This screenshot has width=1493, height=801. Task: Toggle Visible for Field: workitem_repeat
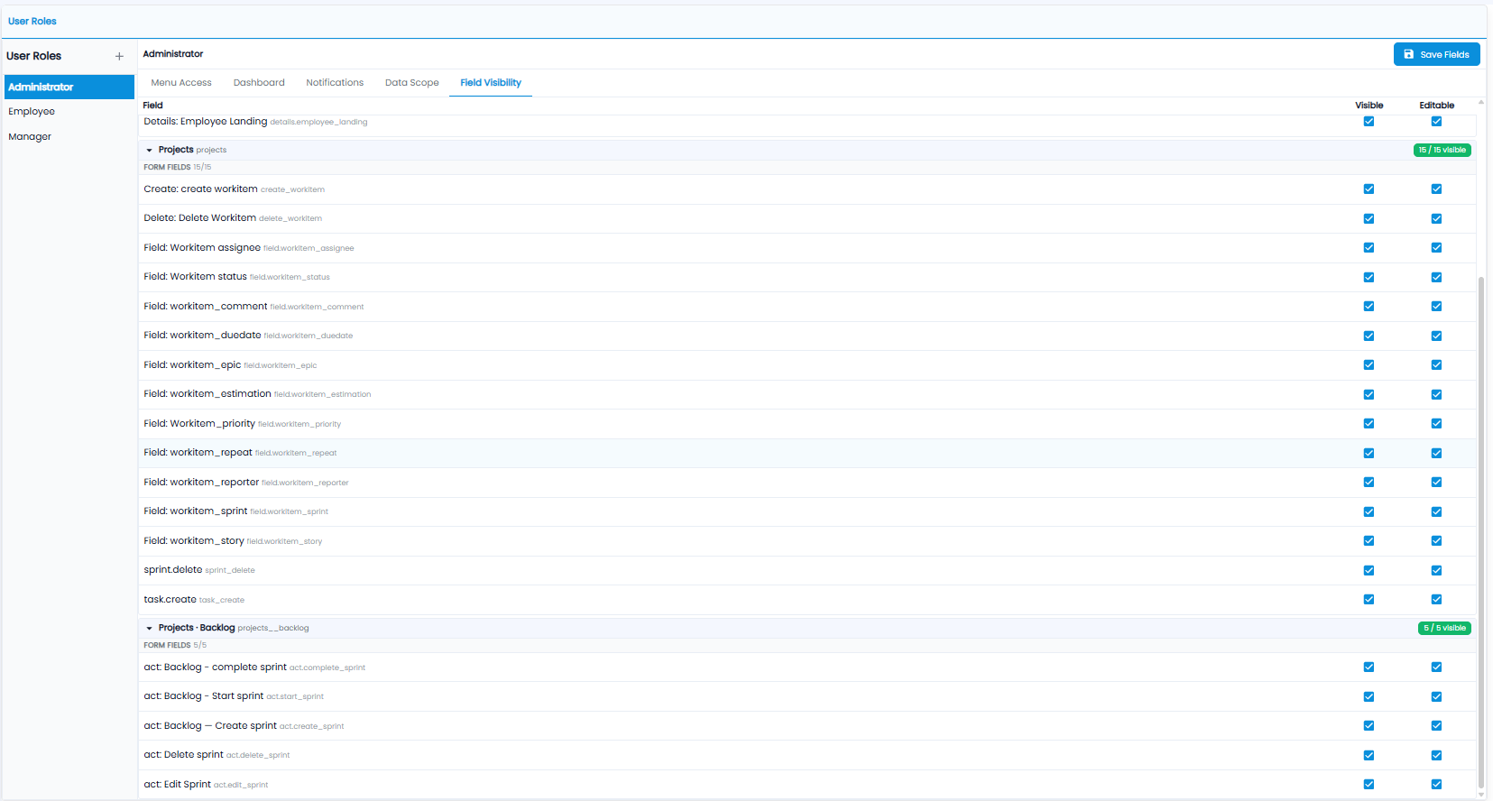[1369, 453]
